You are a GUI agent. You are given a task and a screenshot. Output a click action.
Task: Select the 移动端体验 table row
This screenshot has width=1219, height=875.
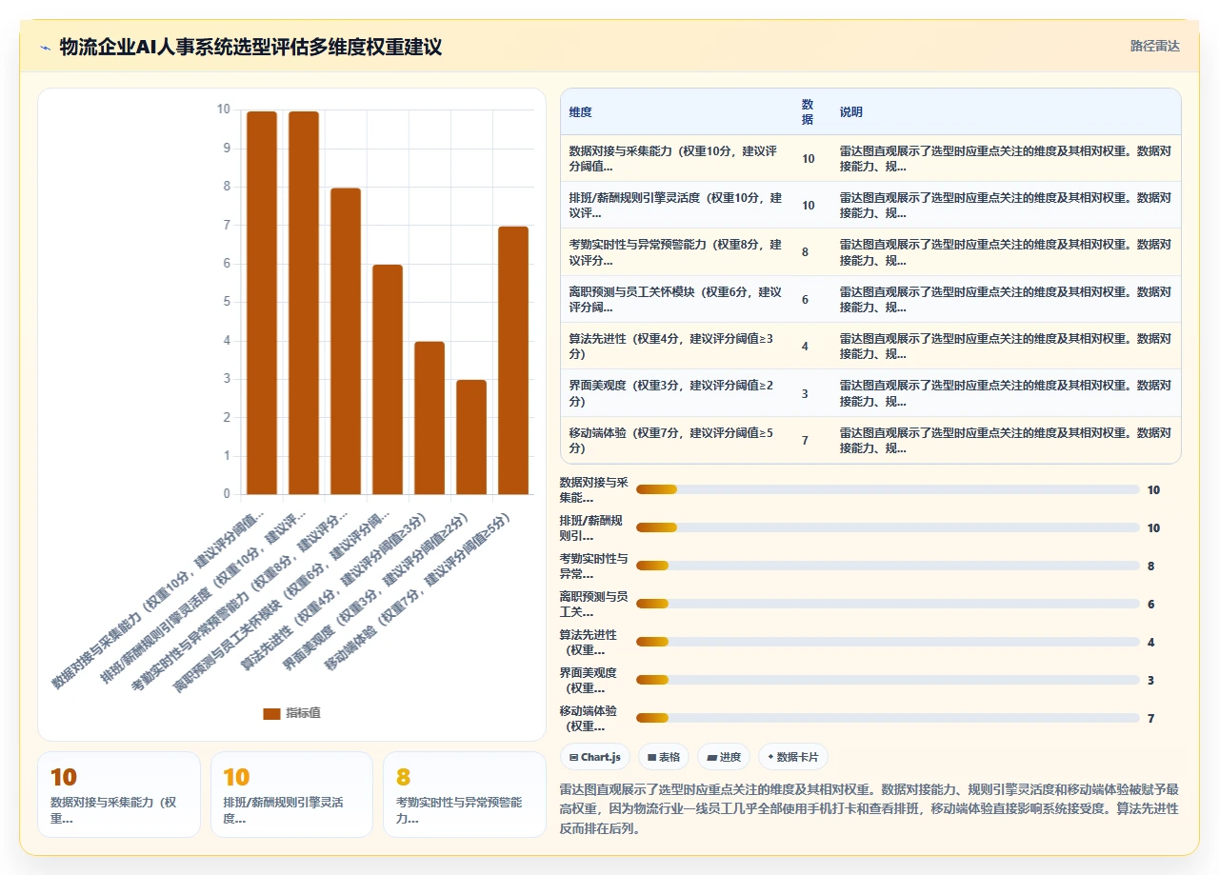click(870, 440)
